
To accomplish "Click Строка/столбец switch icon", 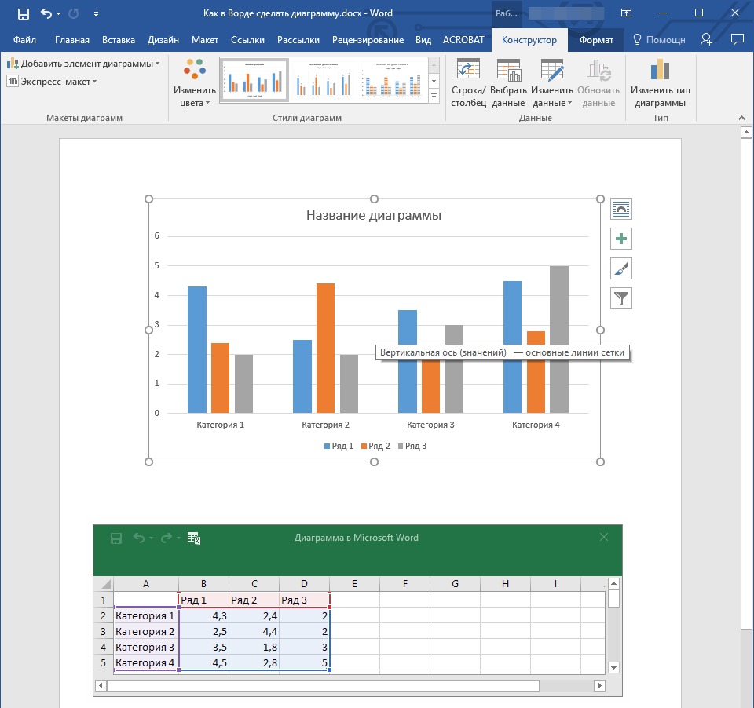I will (x=468, y=73).
